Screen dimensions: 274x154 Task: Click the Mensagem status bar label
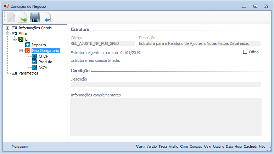pyautogui.click(x=19, y=147)
